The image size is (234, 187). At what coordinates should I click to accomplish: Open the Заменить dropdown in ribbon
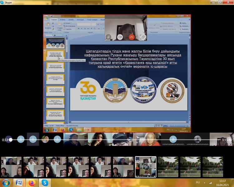[184, 26]
